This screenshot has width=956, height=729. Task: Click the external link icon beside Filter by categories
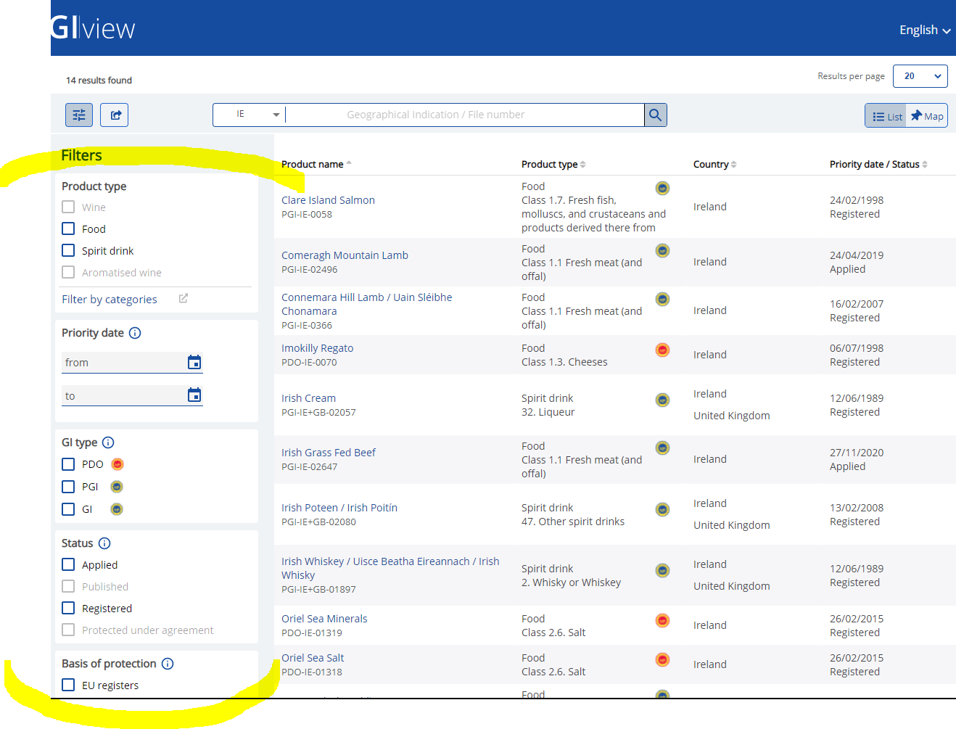pyautogui.click(x=184, y=298)
